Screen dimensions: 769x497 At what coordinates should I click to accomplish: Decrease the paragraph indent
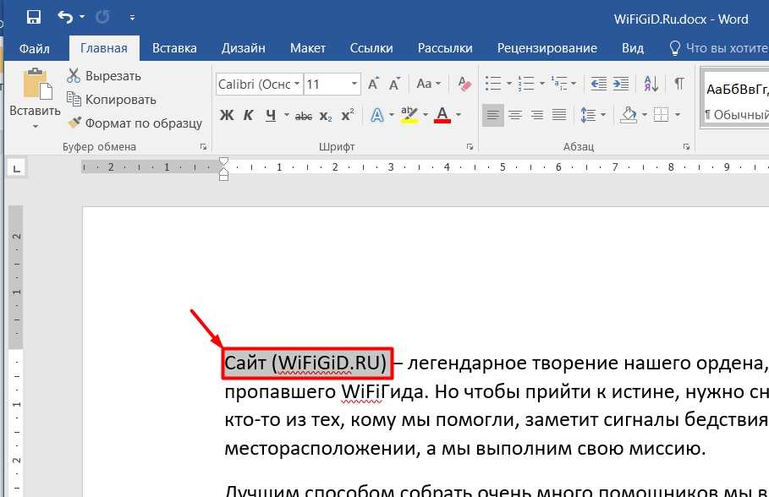point(598,84)
